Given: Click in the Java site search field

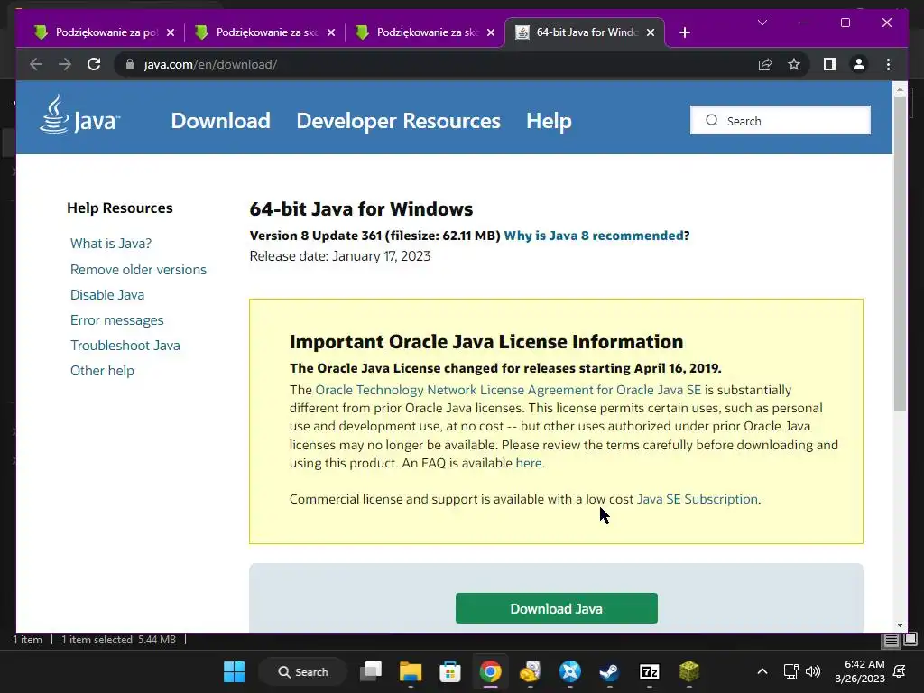Looking at the screenshot, I should [x=781, y=120].
